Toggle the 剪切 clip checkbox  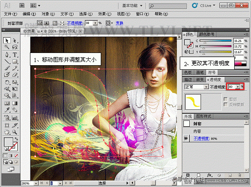(226, 99)
